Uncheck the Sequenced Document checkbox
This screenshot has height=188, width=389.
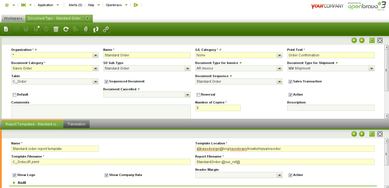(106, 82)
